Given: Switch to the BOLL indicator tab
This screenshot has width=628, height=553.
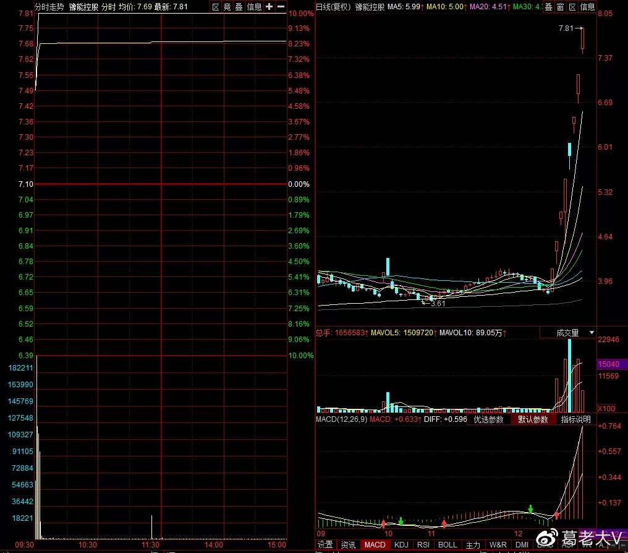Looking at the screenshot, I should click(x=448, y=544).
